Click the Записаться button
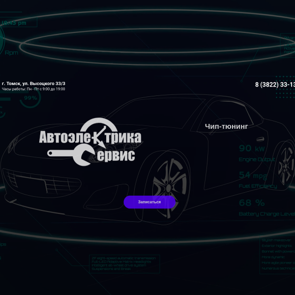 [149, 202]
